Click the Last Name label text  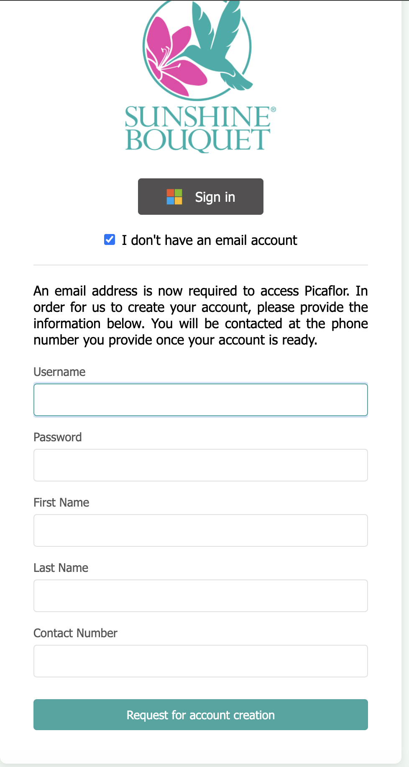(61, 568)
